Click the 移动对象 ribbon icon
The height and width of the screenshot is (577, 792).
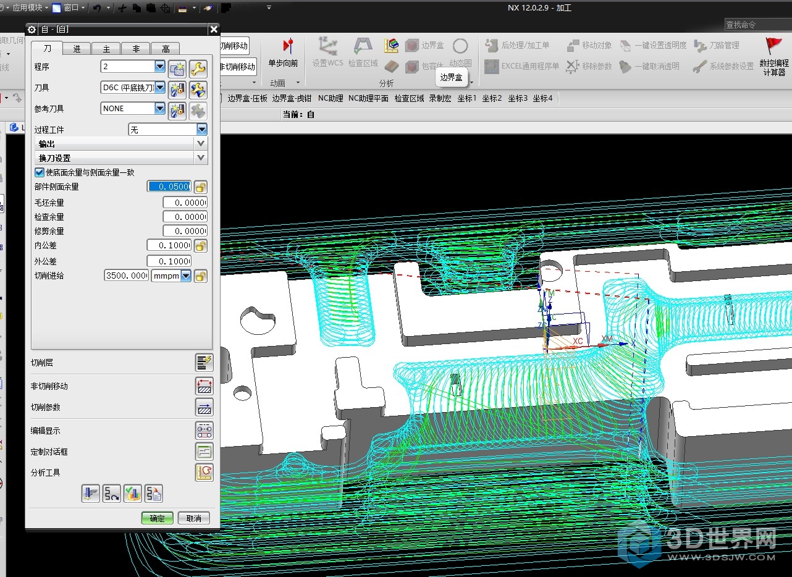pos(573,45)
